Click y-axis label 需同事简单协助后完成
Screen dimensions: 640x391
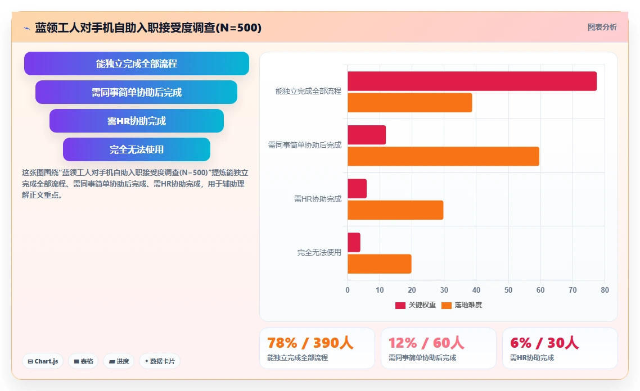coord(304,145)
